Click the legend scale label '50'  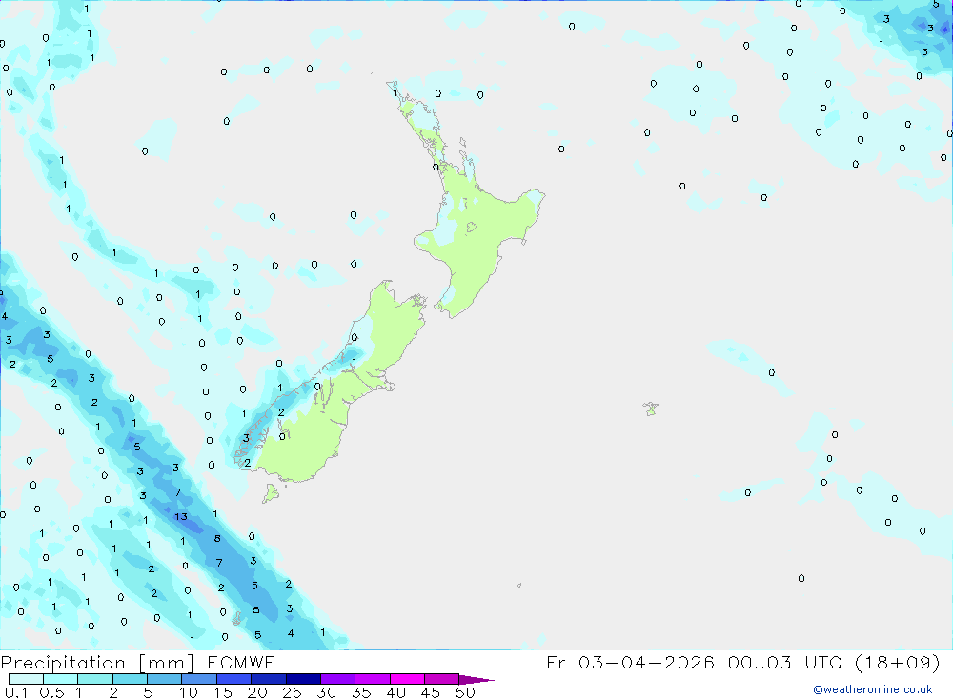pos(465,692)
